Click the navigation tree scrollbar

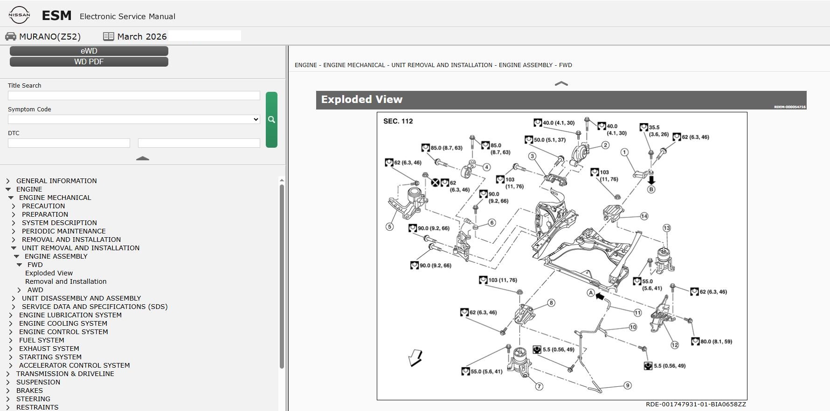point(282,276)
